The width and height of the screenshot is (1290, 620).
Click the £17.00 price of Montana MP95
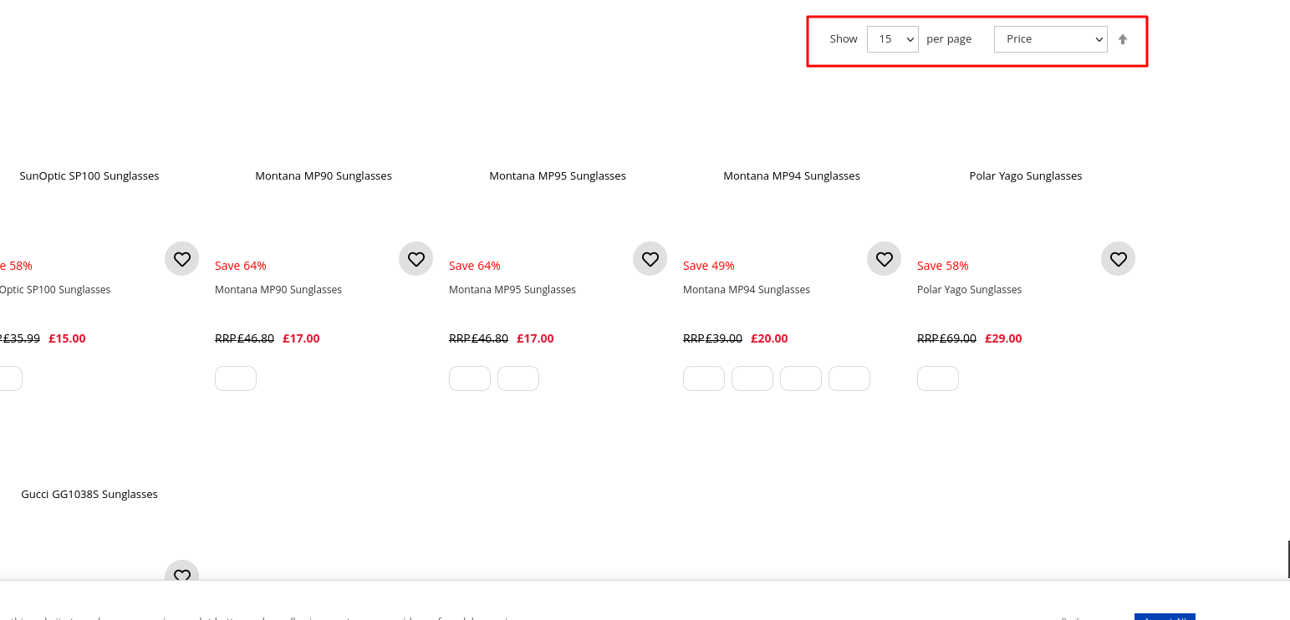click(535, 338)
